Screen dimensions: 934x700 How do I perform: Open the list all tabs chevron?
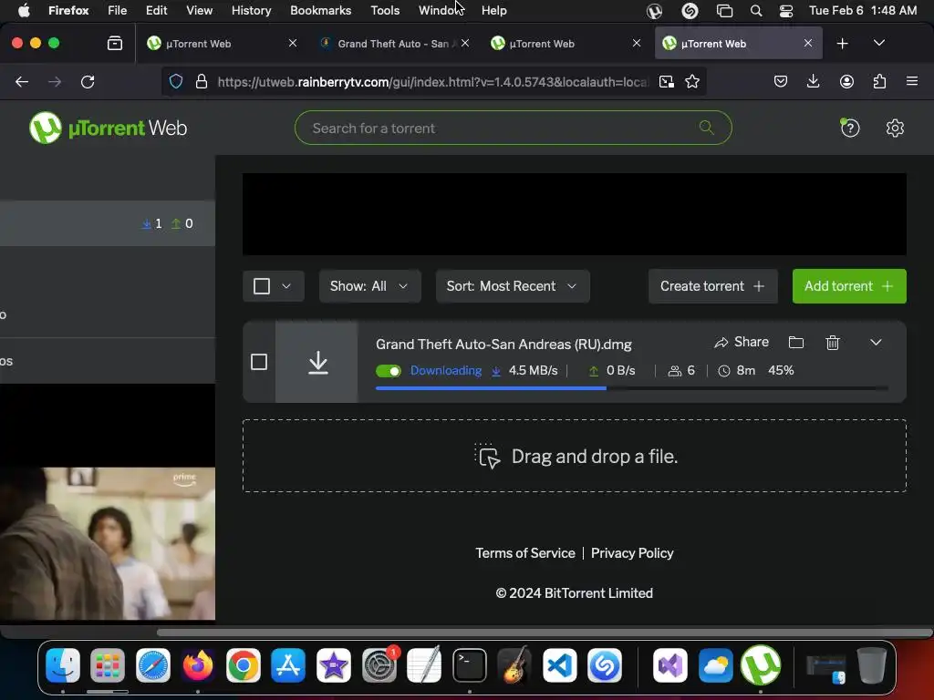coord(878,44)
